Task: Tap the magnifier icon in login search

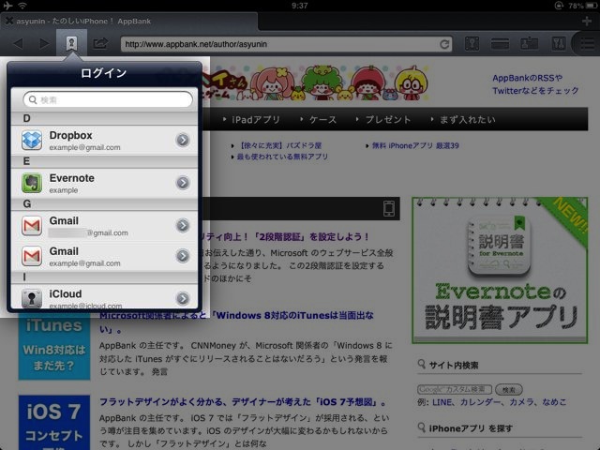Action: click(33, 100)
